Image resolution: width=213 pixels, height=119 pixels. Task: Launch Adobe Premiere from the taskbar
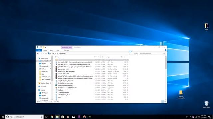[79, 117]
